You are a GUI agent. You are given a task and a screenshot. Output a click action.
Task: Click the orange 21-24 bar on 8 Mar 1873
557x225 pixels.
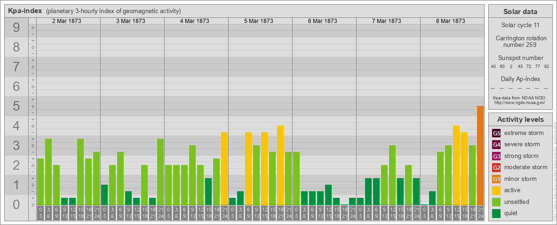(480, 155)
